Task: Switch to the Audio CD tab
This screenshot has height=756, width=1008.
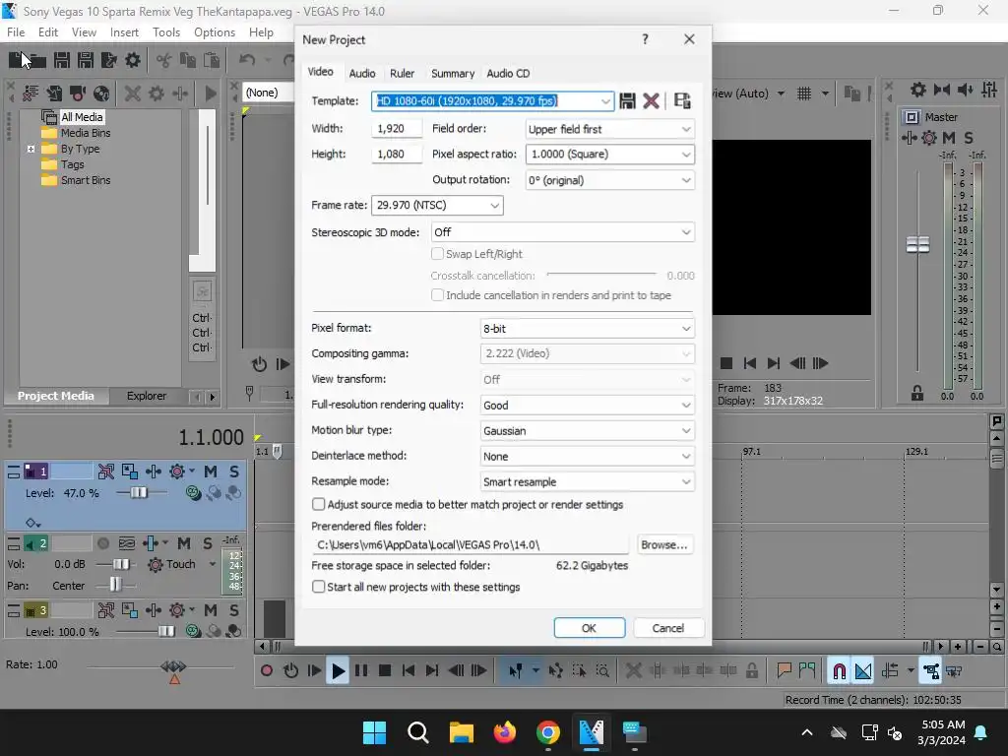Action: [508, 73]
